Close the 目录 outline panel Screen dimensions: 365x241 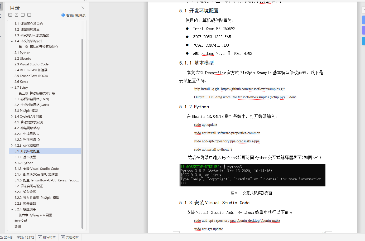(x=83, y=8)
